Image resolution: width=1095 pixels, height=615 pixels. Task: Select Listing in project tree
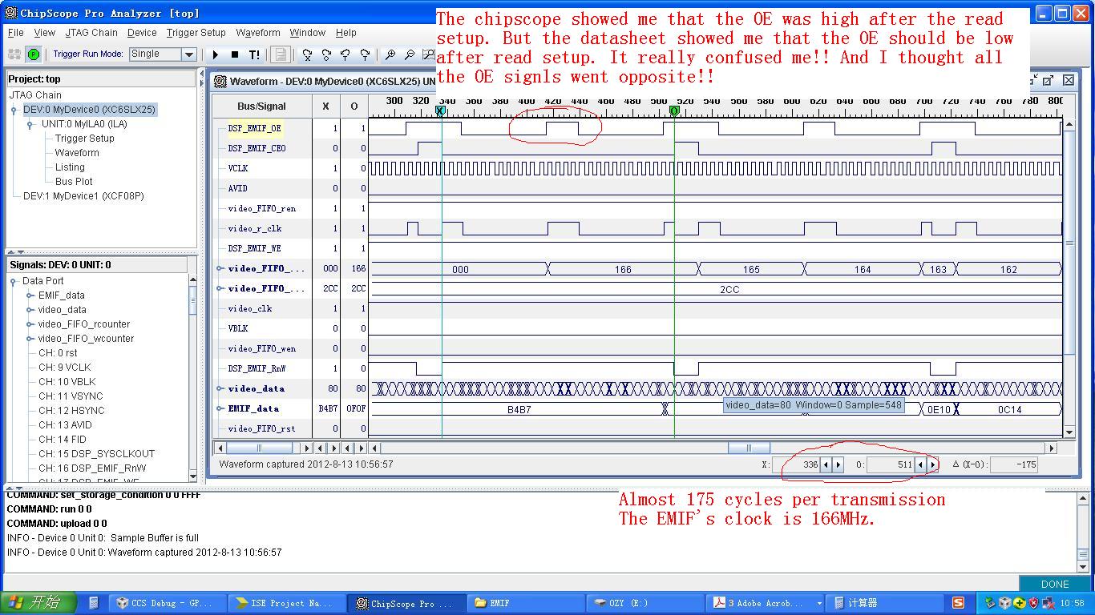70,167
